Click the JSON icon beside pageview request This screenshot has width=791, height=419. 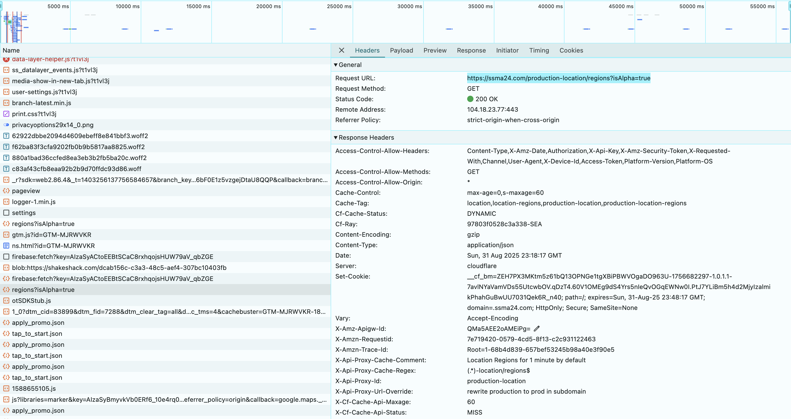pos(6,191)
